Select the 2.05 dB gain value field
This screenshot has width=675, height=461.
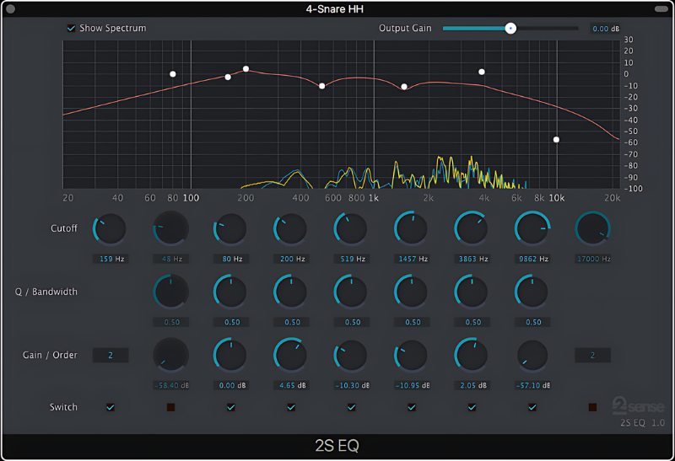click(472, 385)
